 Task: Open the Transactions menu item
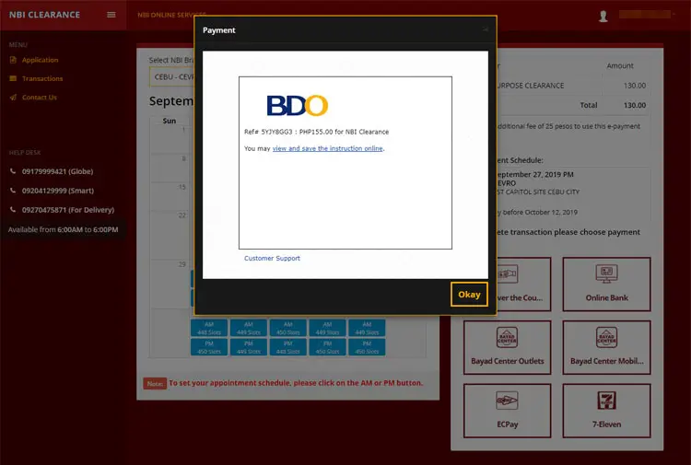coord(42,78)
